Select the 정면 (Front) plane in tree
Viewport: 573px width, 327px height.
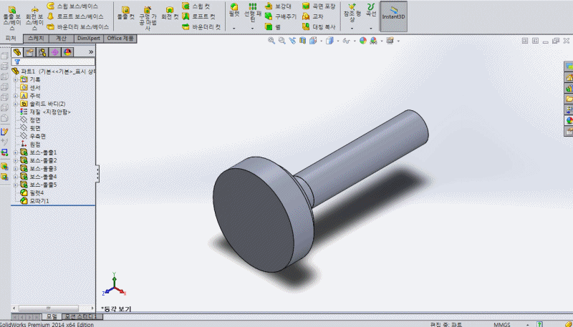pos(34,120)
